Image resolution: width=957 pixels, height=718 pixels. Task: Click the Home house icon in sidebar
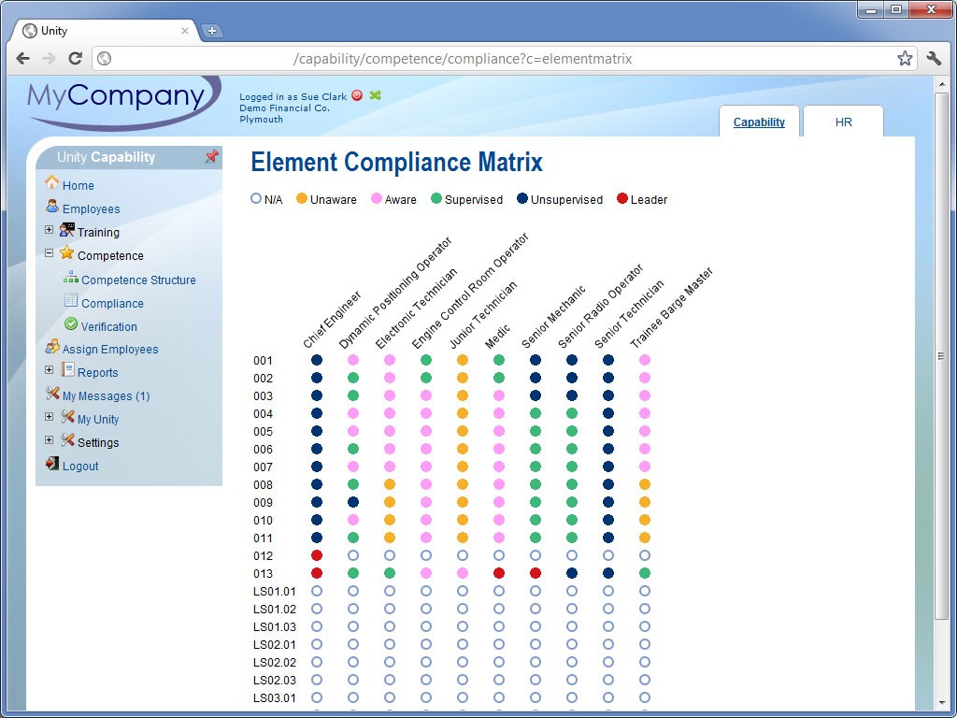tap(52, 182)
